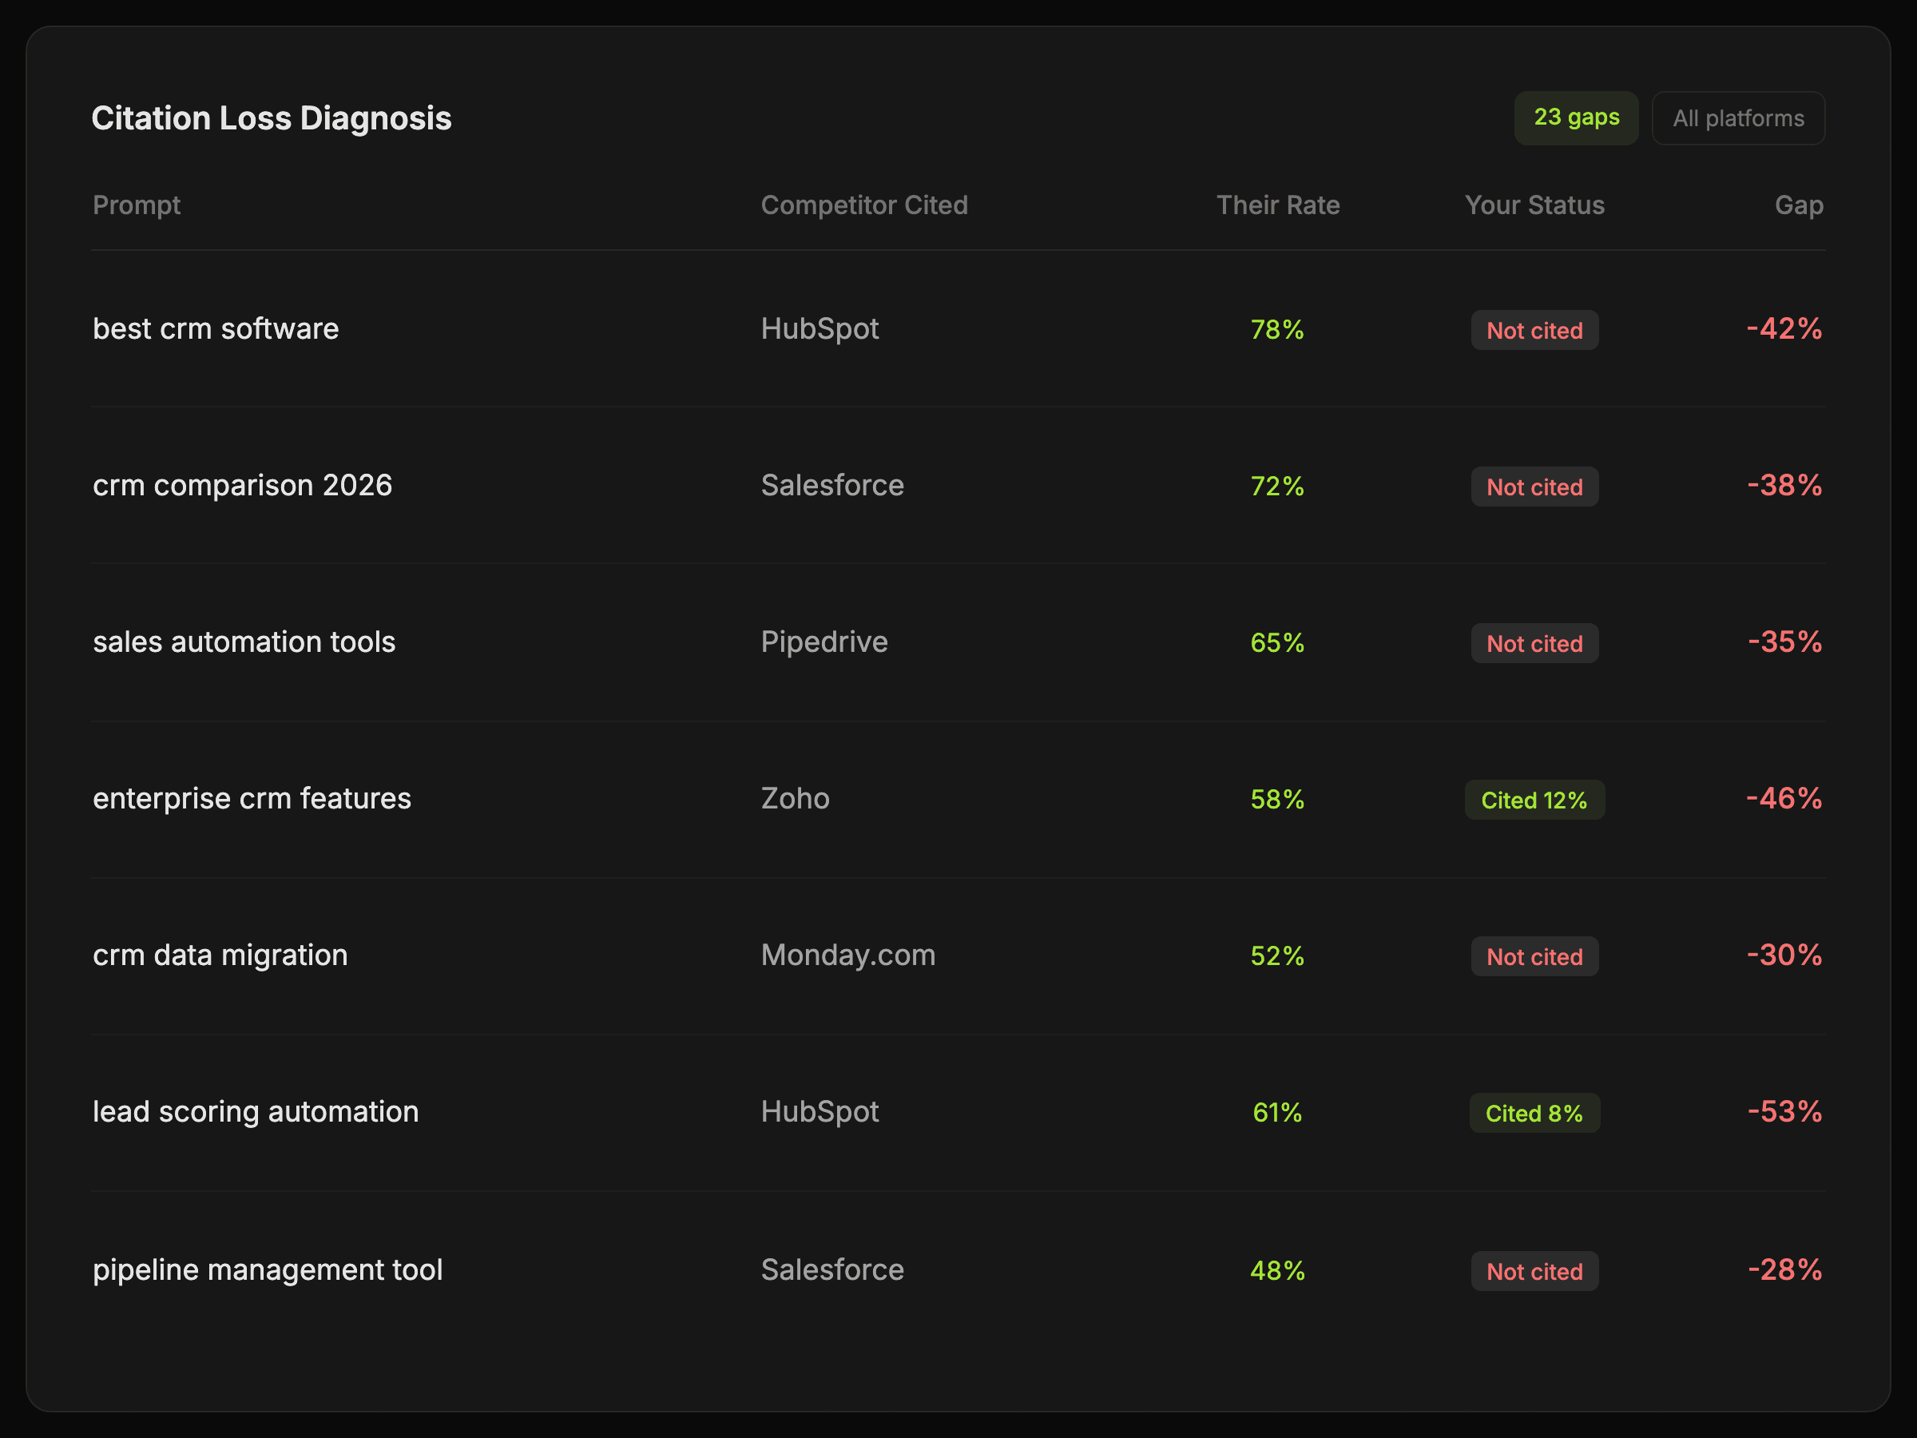This screenshot has width=1917, height=1438.
Task: Open the best crm software prompt
Action: click(216, 329)
